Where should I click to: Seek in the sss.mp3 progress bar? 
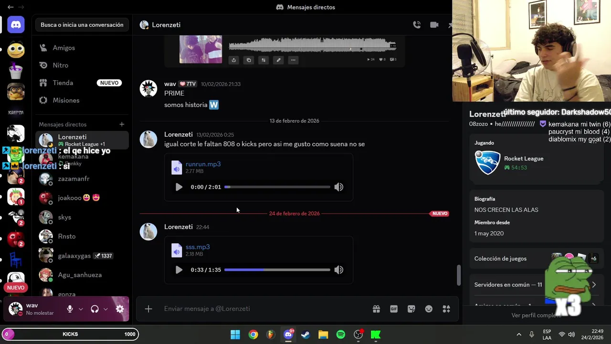pyautogui.click(x=277, y=270)
